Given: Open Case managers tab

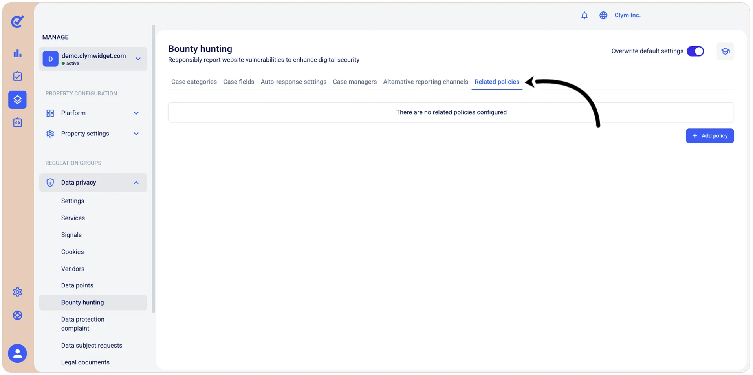Looking at the screenshot, I should [355, 82].
